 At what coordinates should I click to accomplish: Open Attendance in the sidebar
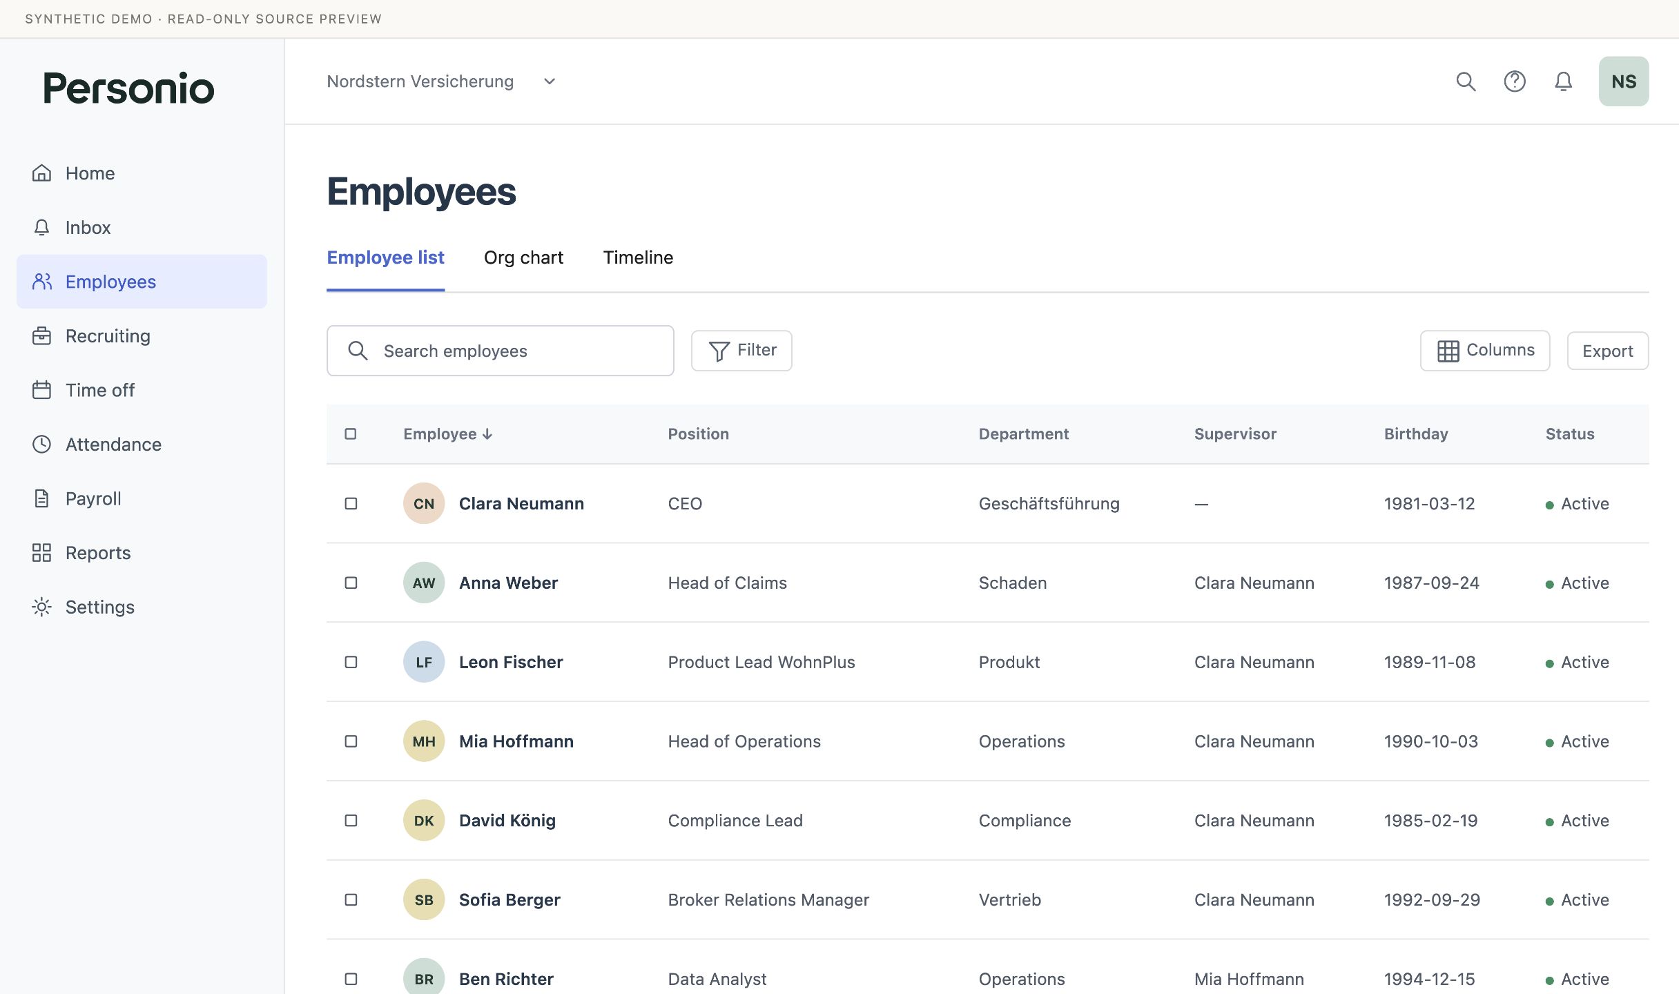142,444
